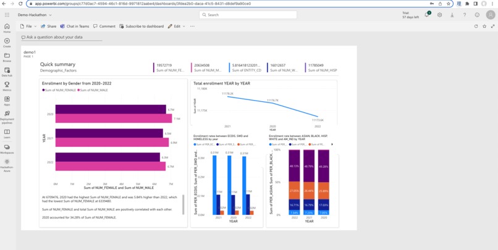Open Deployment pipelines in the sidebar
Viewport: 498px width, 250px height.
point(7,117)
